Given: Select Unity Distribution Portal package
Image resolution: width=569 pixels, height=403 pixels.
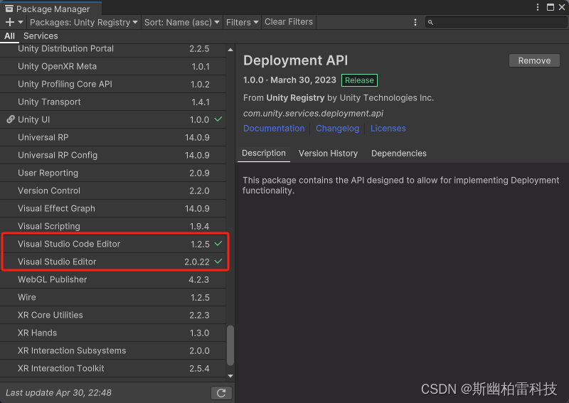Looking at the screenshot, I should [x=112, y=48].
